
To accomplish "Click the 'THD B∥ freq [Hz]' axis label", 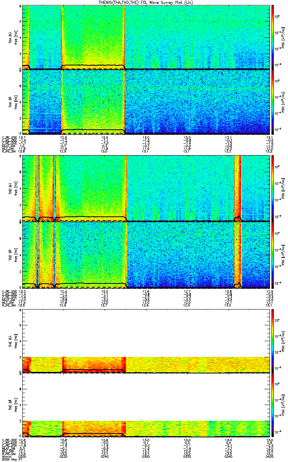I will 13,255.
